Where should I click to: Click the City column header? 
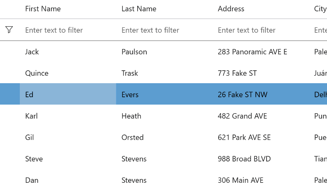[x=320, y=9]
